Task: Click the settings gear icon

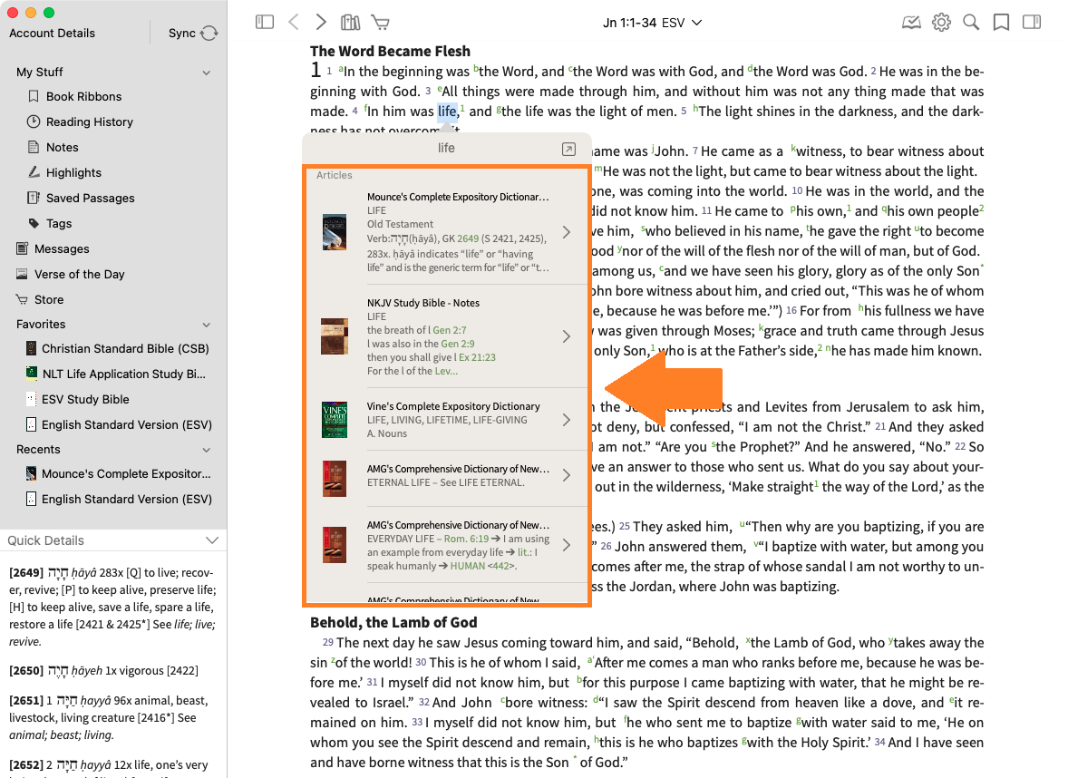Action: pyautogui.click(x=941, y=23)
